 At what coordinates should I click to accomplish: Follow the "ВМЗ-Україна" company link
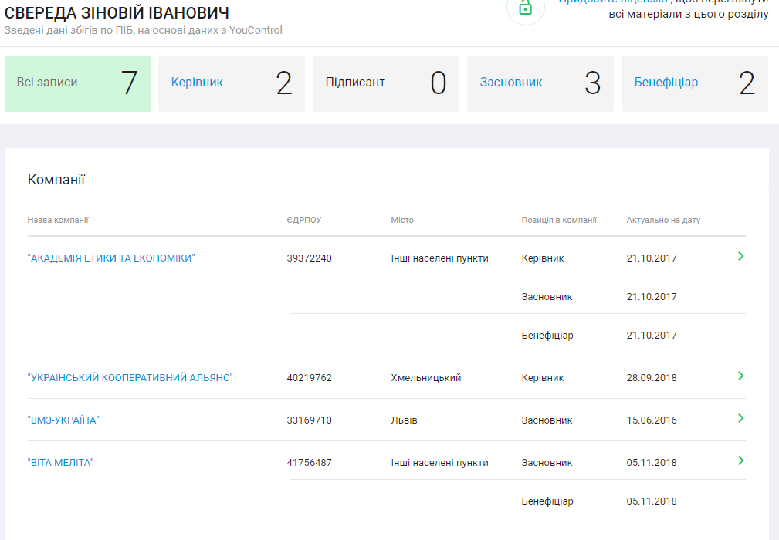[x=63, y=420]
